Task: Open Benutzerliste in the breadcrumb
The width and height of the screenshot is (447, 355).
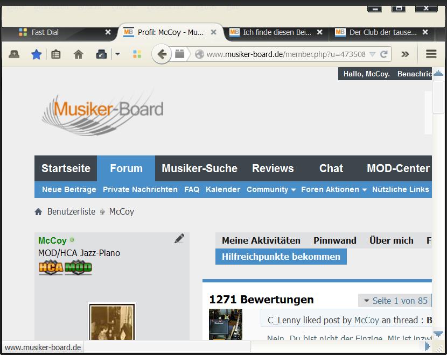Action: pos(71,211)
